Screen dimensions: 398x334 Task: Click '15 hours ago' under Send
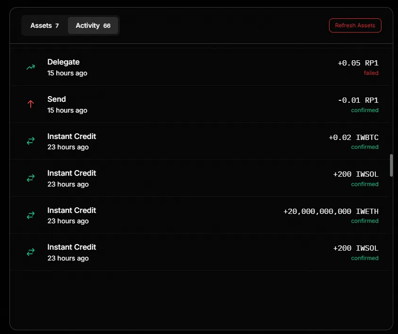pos(67,110)
